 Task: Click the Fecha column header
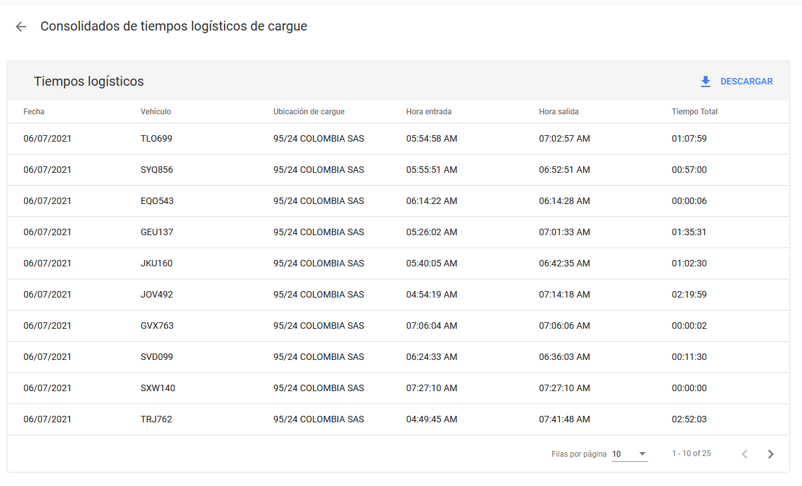click(x=34, y=112)
